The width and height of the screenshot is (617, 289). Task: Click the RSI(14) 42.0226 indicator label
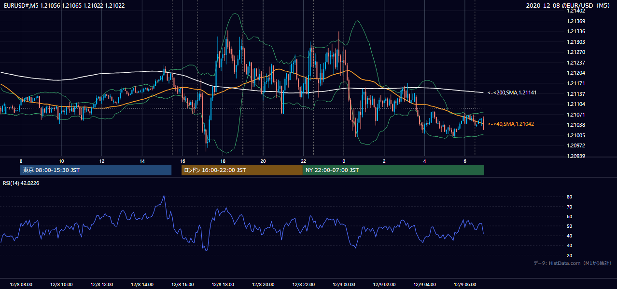tap(21, 183)
